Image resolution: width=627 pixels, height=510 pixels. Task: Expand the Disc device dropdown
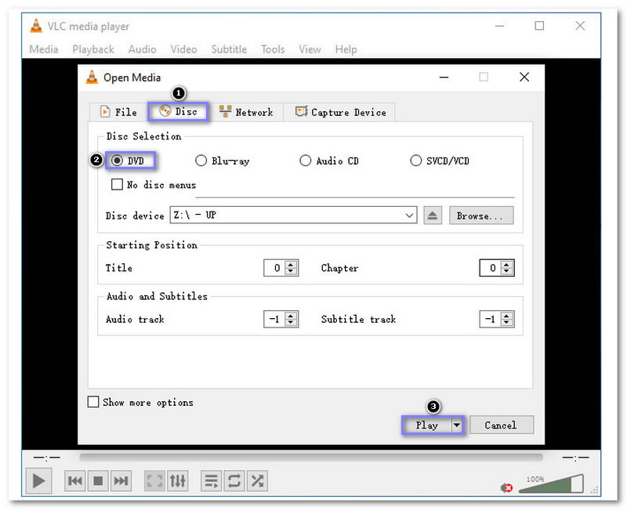(409, 215)
